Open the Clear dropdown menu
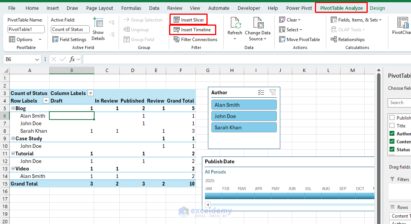411x224 pixels. [290, 20]
